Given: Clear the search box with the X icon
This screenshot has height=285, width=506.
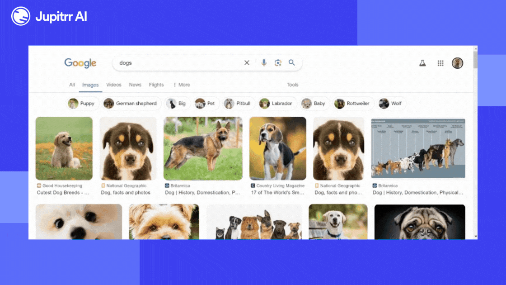Looking at the screenshot, I should coord(247,63).
